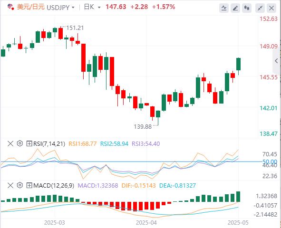The height and width of the screenshot is (228, 281).
Task: Remove the MACD indicator with its X
Action: pos(10,185)
